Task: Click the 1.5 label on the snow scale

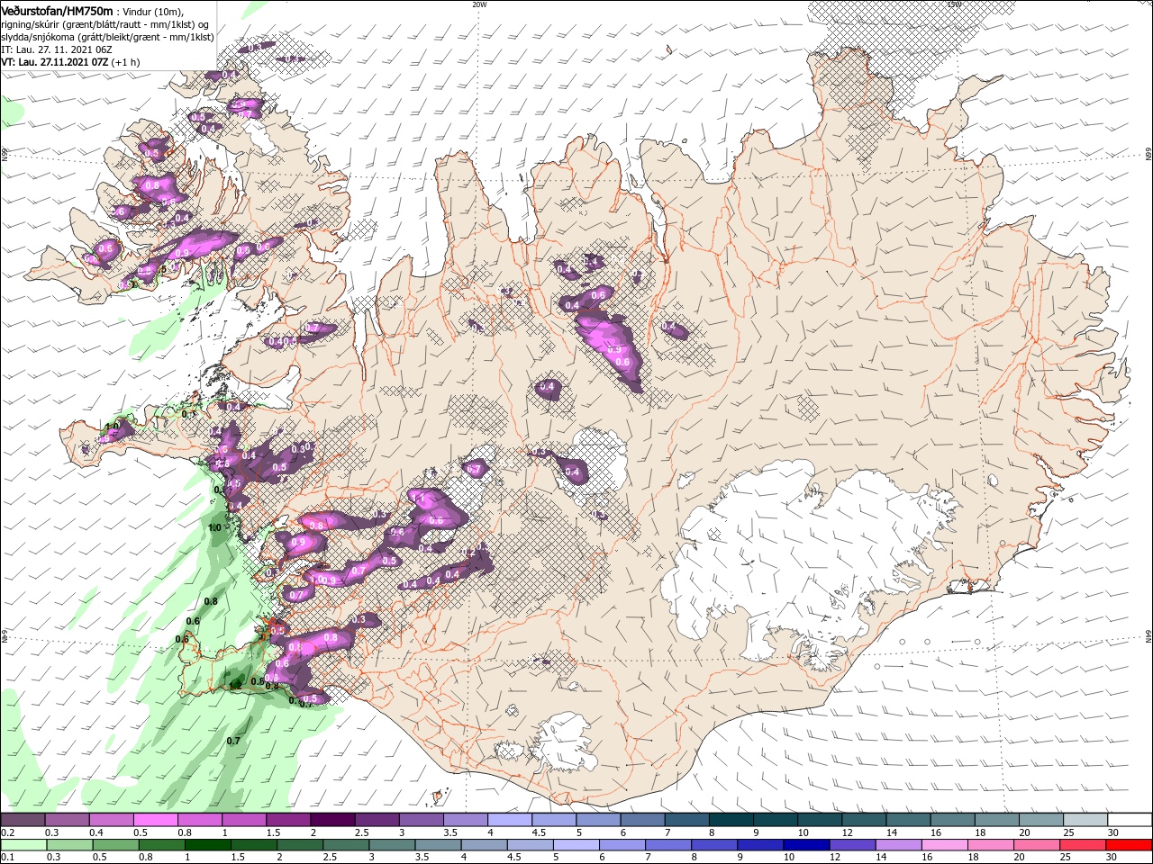Action: click(273, 832)
